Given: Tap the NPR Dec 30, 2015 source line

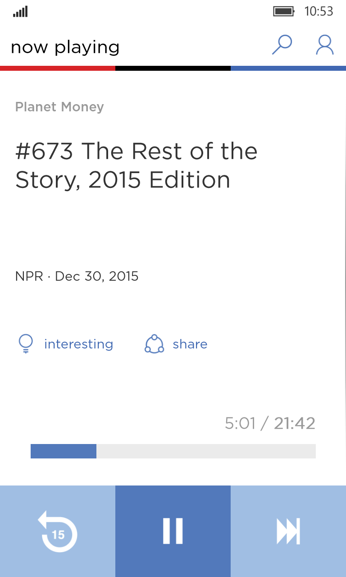Looking at the screenshot, I should pos(77,276).
